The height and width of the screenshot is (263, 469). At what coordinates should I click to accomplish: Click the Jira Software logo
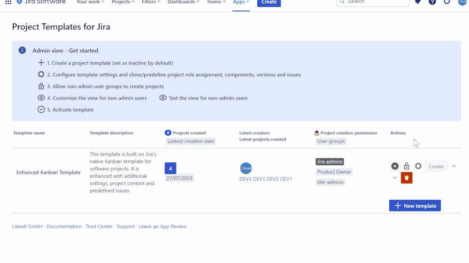click(41, 2)
